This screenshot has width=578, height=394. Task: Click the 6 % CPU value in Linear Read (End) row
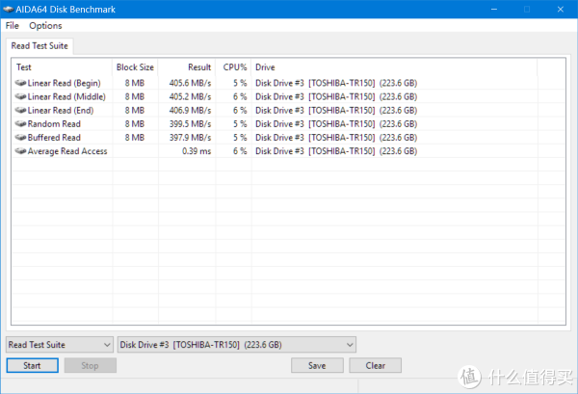[240, 111]
